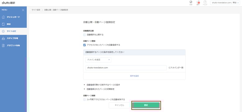This screenshot has width=242, height=112.
Task: Click the キャンセル button
Action: (x=119, y=105)
